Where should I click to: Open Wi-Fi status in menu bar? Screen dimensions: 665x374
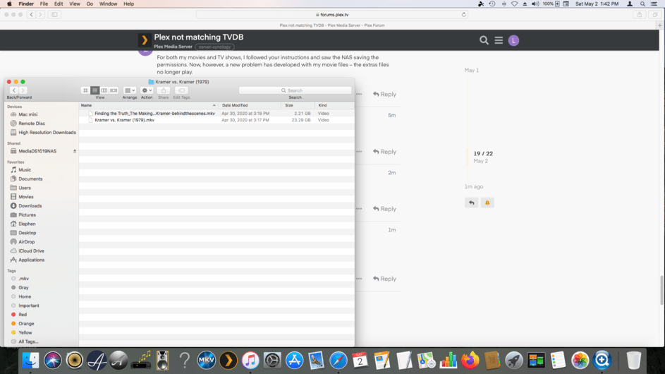click(514, 4)
